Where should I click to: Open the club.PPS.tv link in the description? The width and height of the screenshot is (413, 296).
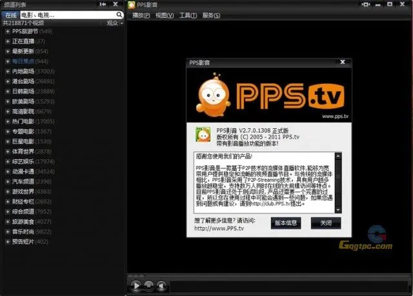(x=270, y=204)
